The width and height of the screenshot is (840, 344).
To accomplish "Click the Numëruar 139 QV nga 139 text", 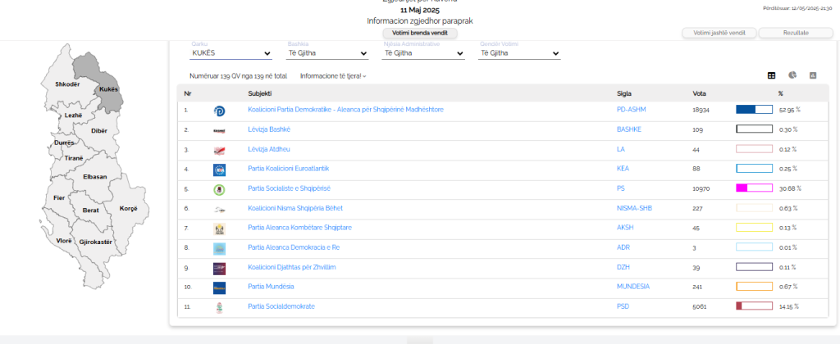I will click(239, 76).
